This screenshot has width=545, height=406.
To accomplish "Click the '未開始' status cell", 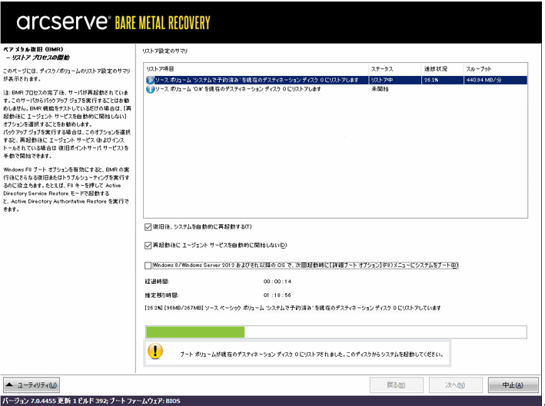I will point(380,89).
